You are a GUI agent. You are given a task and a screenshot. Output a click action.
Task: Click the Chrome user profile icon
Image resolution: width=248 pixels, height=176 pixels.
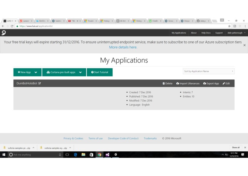(222, 20)
